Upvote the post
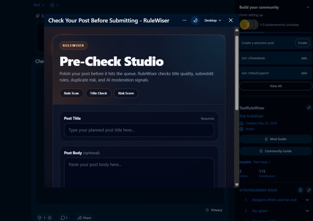 coord(40,218)
